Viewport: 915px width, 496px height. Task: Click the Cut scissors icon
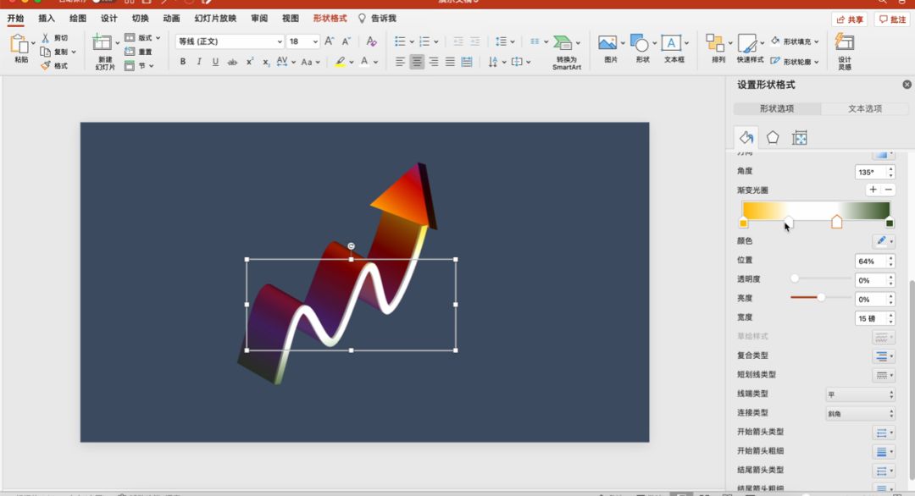pyautogui.click(x=46, y=38)
